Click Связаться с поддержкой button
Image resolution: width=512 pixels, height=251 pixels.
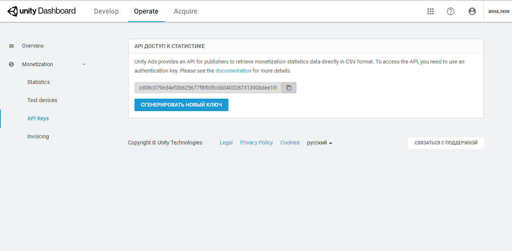point(446,143)
